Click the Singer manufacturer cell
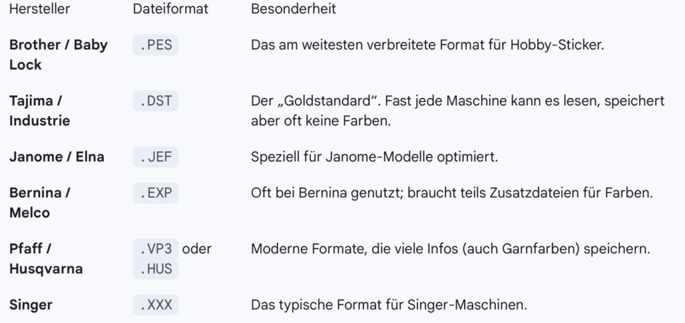This screenshot has width=685, height=323. [31, 306]
